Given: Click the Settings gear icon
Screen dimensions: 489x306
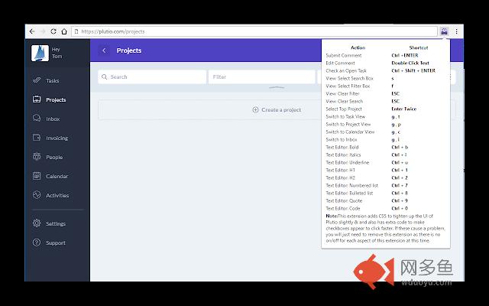Looking at the screenshot, I should 37,223.
